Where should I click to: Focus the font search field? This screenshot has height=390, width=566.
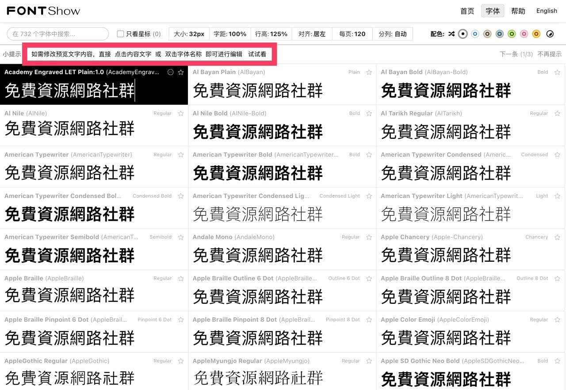[x=58, y=34]
